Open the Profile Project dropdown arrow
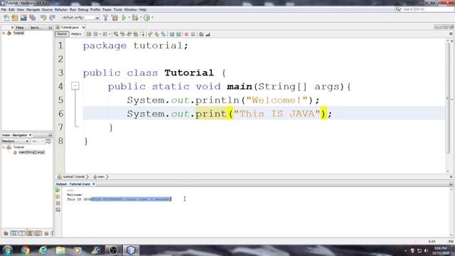Image resolution: width=455 pixels, height=256 pixels. click(152, 18)
